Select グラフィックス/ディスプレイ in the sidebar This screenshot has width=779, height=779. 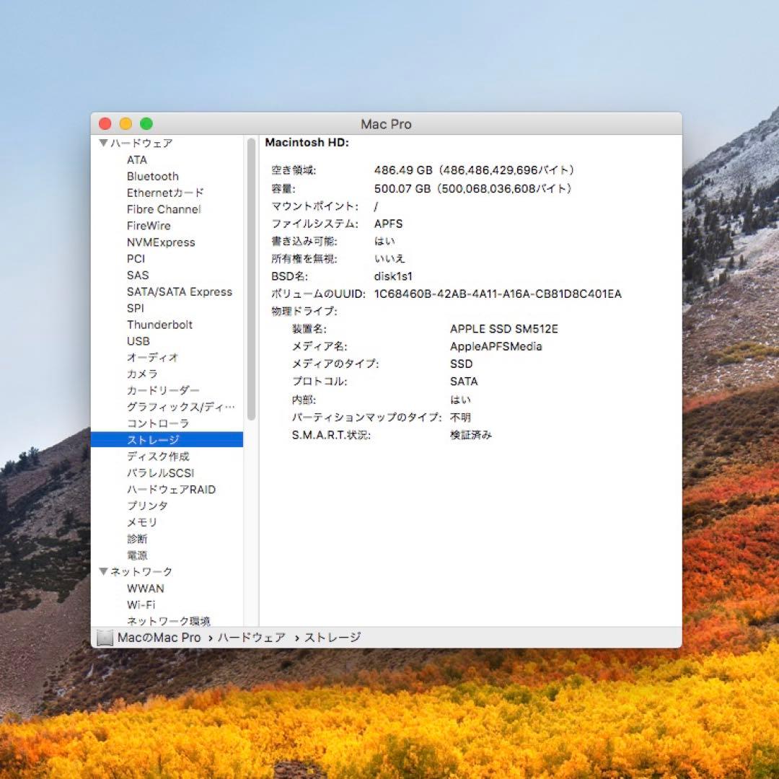[180, 406]
